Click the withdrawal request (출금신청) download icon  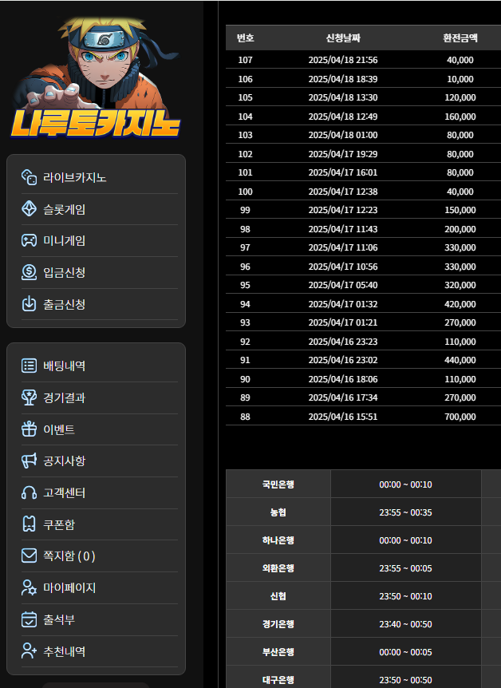(29, 304)
